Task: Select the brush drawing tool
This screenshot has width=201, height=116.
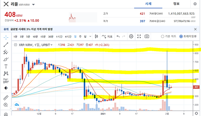Action: (6, 59)
